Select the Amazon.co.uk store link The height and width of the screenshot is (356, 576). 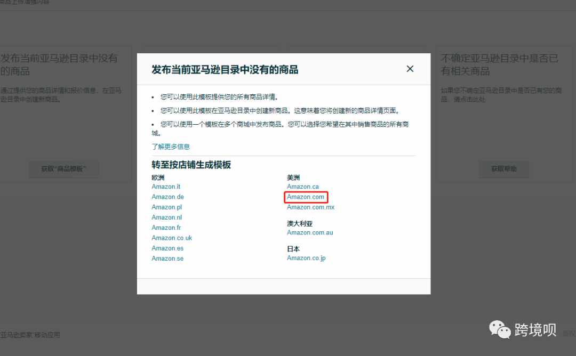coord(172,238)
